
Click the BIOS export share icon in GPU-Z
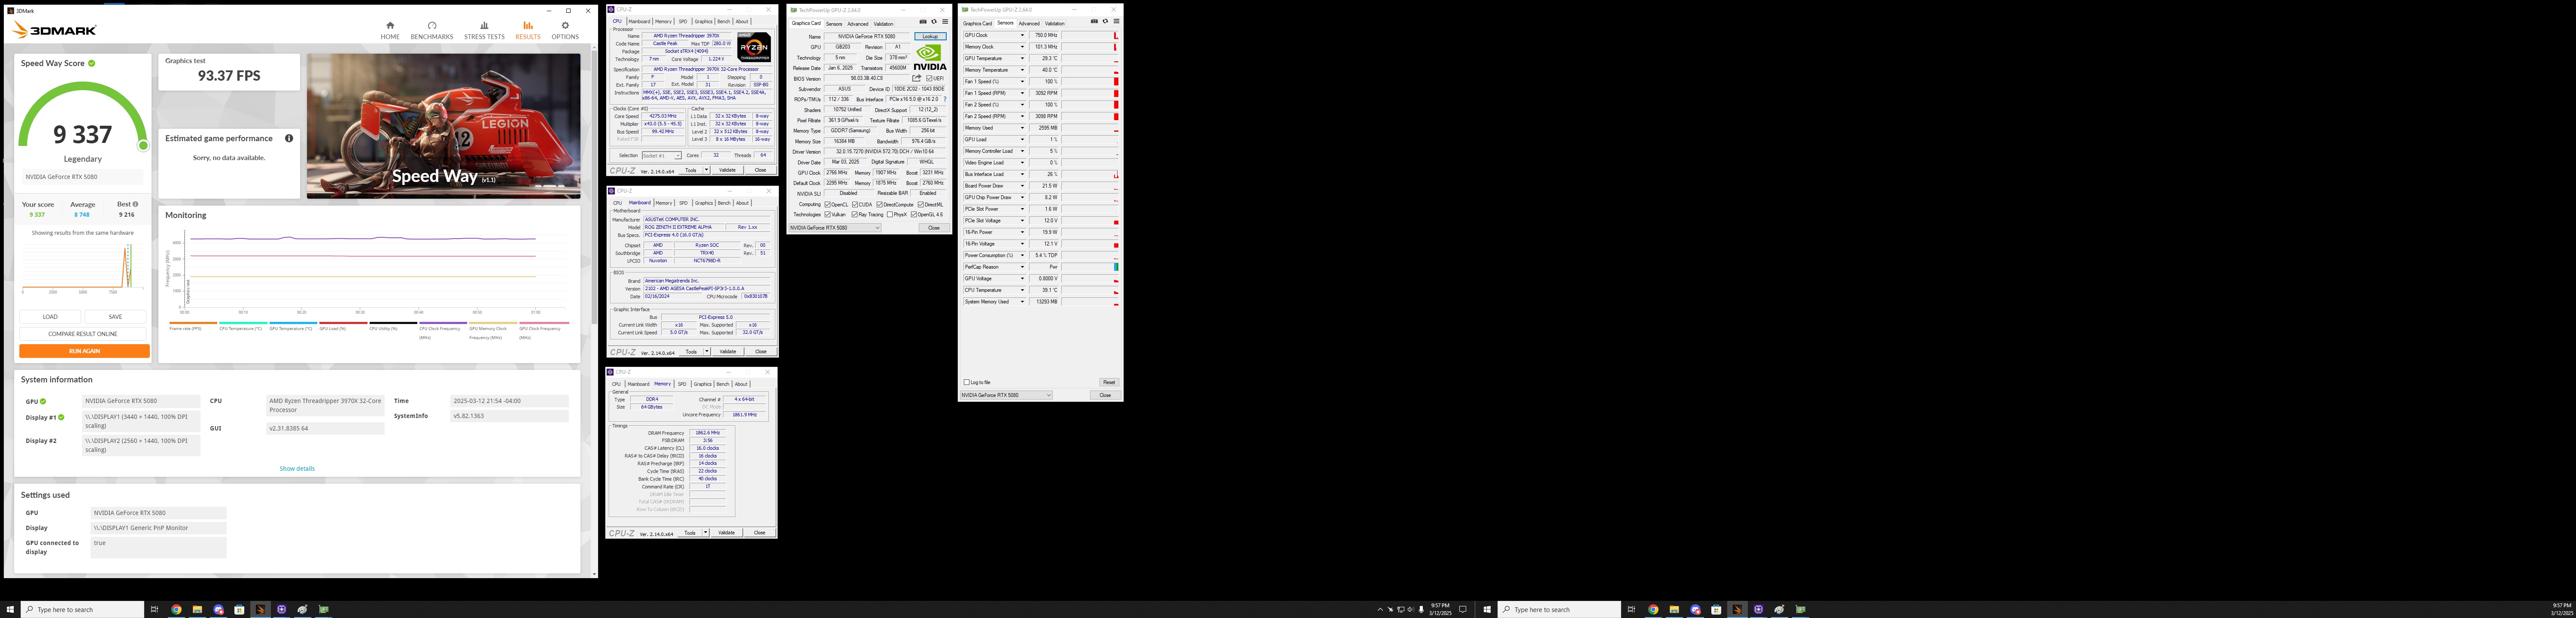916,78
